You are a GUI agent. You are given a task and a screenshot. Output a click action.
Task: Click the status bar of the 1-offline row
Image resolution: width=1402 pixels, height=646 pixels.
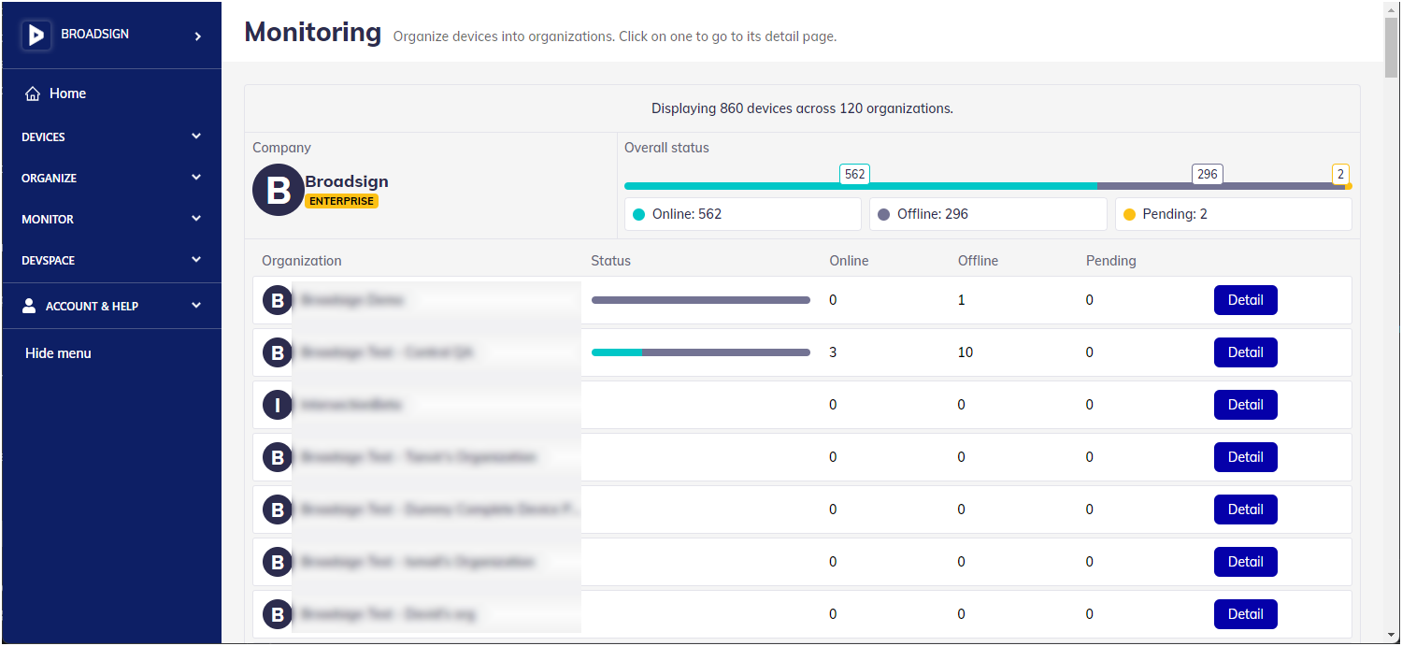701,300
